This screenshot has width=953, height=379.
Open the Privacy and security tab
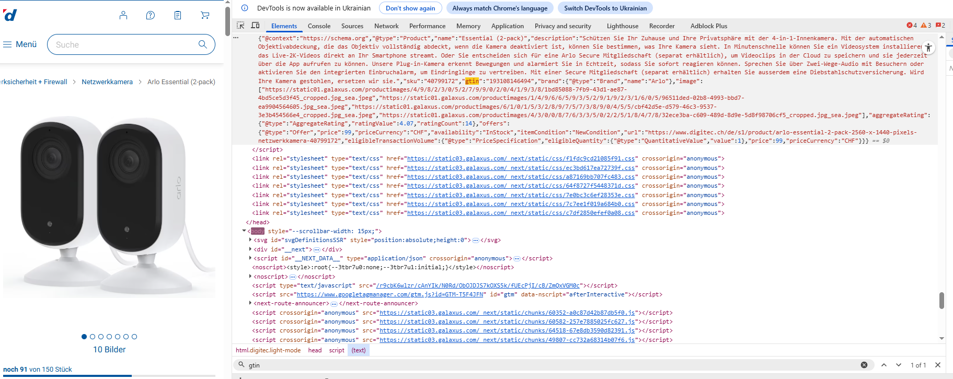(562, 26)
